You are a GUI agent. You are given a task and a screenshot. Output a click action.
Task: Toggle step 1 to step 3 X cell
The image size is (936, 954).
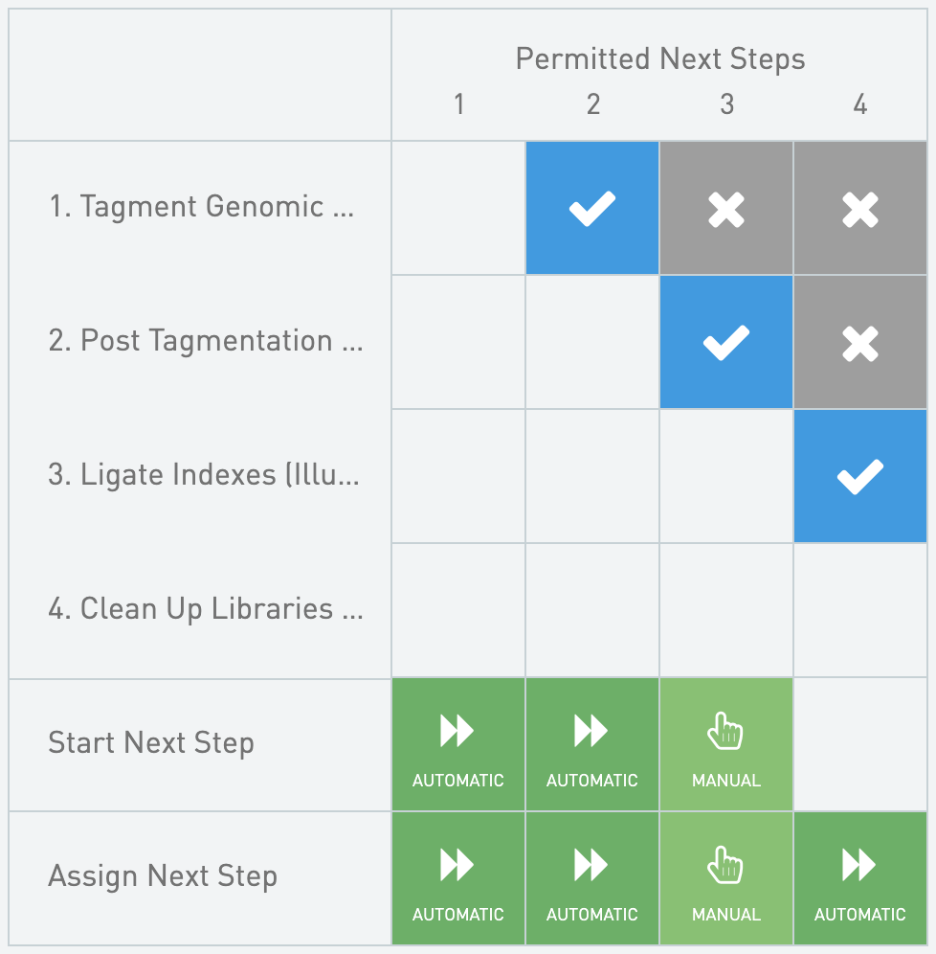pos(726,208)
